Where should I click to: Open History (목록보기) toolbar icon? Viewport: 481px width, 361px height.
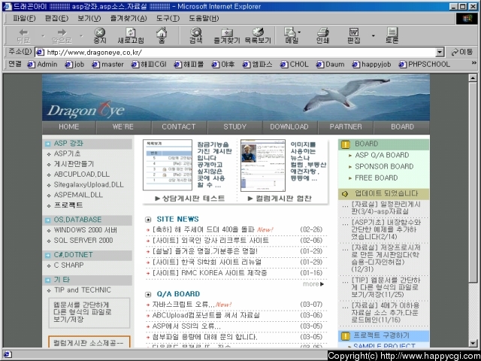[258, 35]
